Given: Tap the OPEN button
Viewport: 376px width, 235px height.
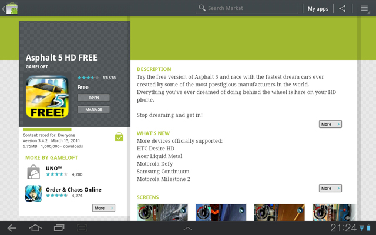Looking at the screenshot, I should click(93, 98).
